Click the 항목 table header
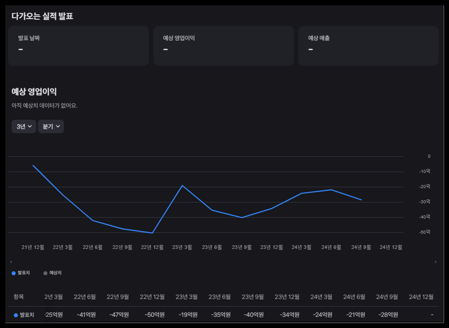449x328 pixels. [19, 297]
